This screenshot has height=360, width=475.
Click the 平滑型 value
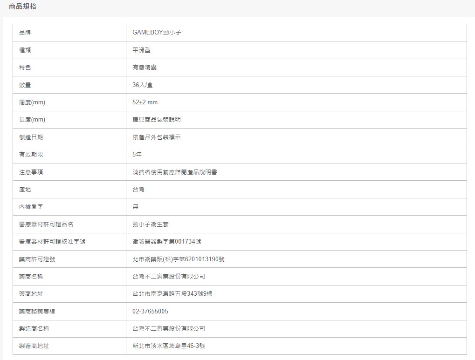point(141,50)
